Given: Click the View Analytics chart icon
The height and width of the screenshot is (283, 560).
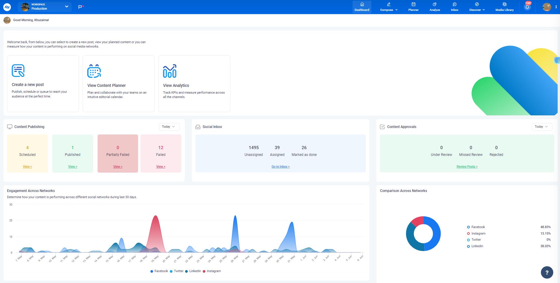Looking at the screenshot, I should pyautogui.click(x=170, y=71).
